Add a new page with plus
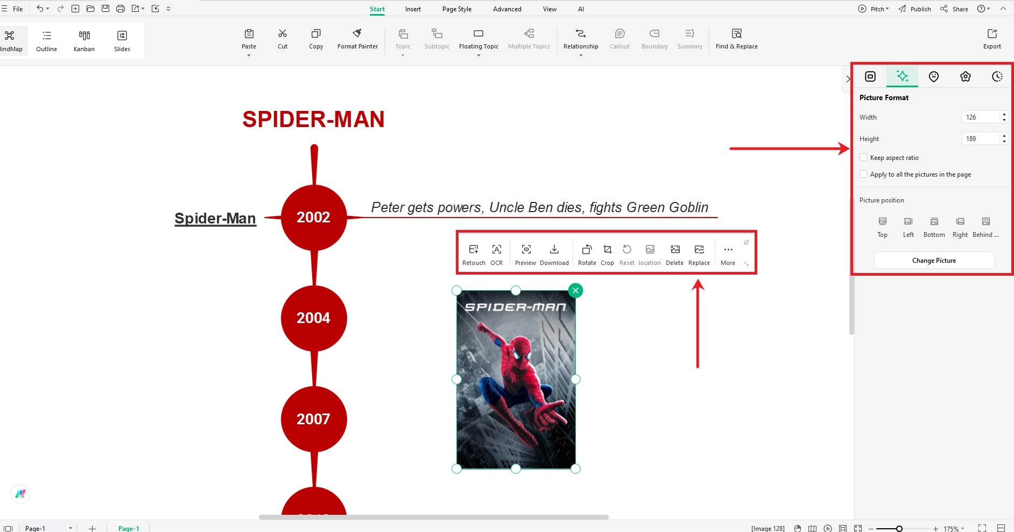 92,528
